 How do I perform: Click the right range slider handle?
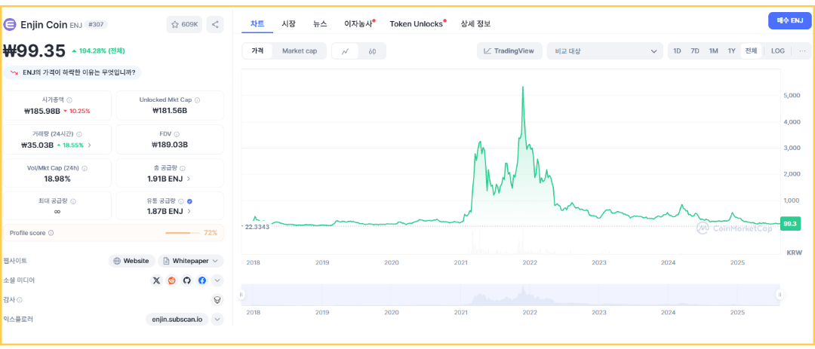780,295
